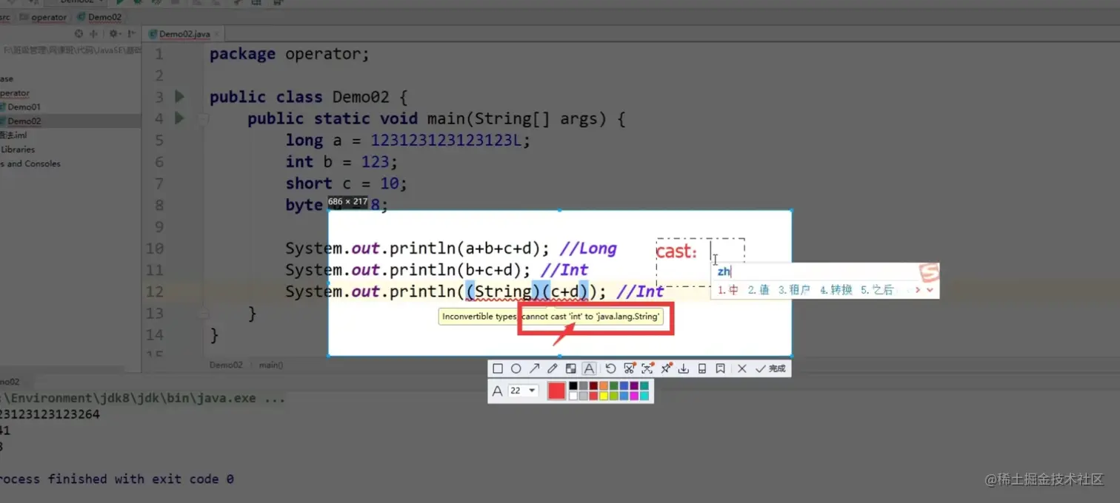Select the text annotation tool A
The height and width of the screenshot is (503, 1120).
pos(590,368)
